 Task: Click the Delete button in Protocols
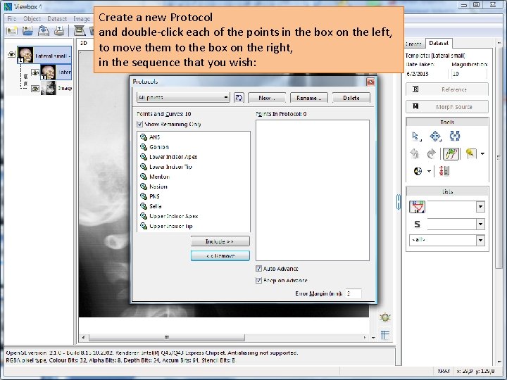tap(351, 98)
